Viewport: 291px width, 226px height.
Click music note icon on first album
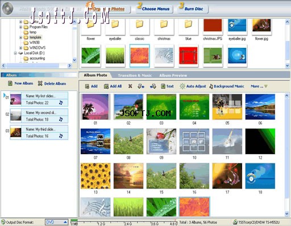[x=61, y=102]
